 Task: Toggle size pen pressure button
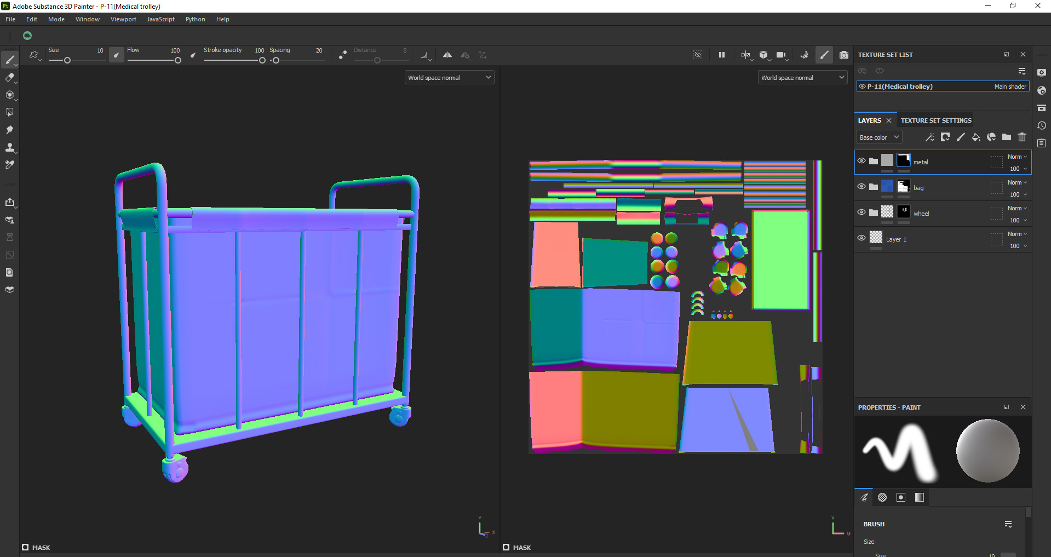tap(117, 55)
